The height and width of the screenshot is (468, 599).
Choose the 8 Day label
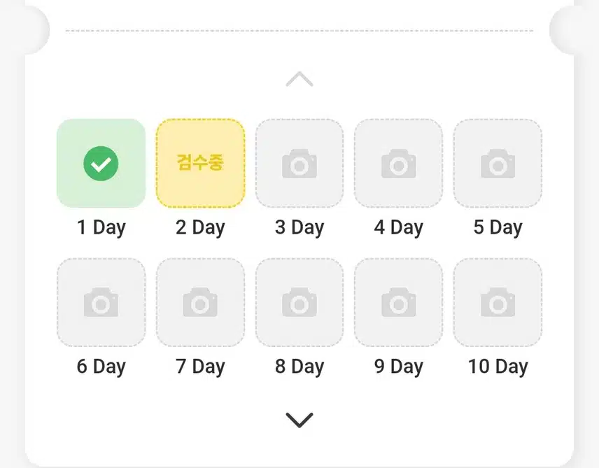click(299, 367)
